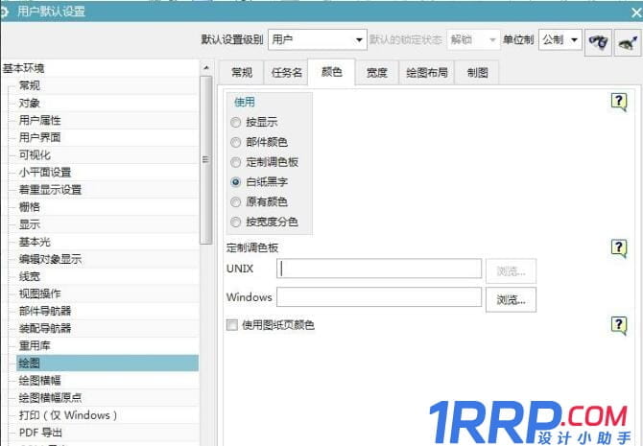Select 着重显示设置 in the tree

(x=51, y=190)
